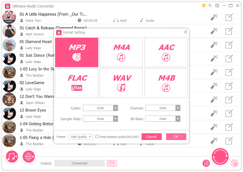
Task: Click edit tag icon for first track
Action: pyautogui.click(x=229, y=17)
